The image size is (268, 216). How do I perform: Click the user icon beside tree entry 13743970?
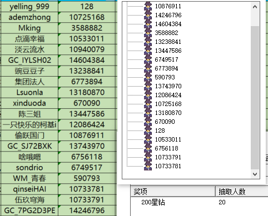point(148,86)
